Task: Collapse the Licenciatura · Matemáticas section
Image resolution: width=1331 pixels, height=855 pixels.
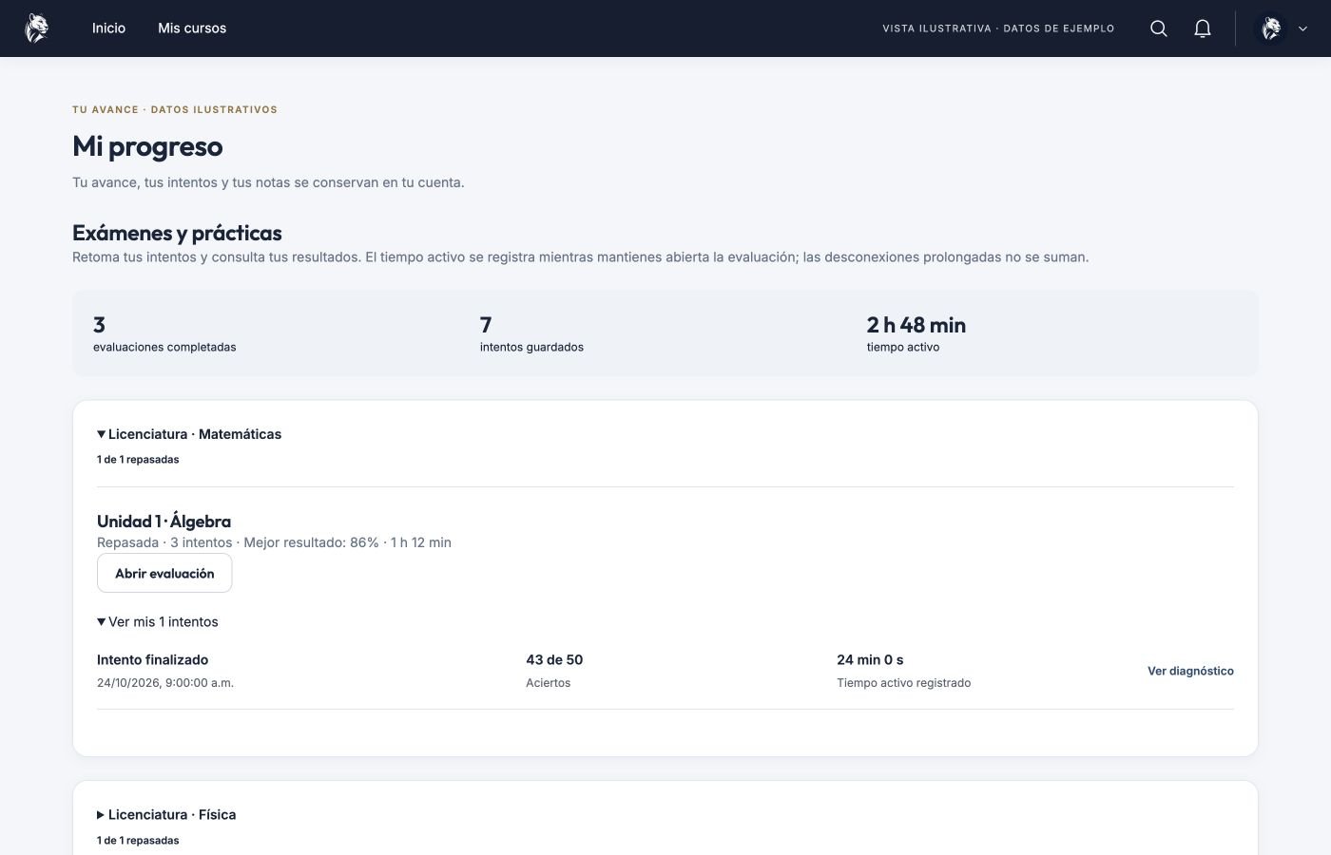Action: coord(189,434)
